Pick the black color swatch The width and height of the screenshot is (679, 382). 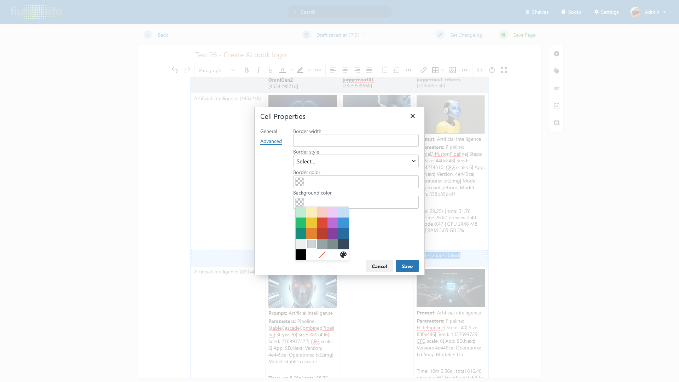click(x=301, y=255)
